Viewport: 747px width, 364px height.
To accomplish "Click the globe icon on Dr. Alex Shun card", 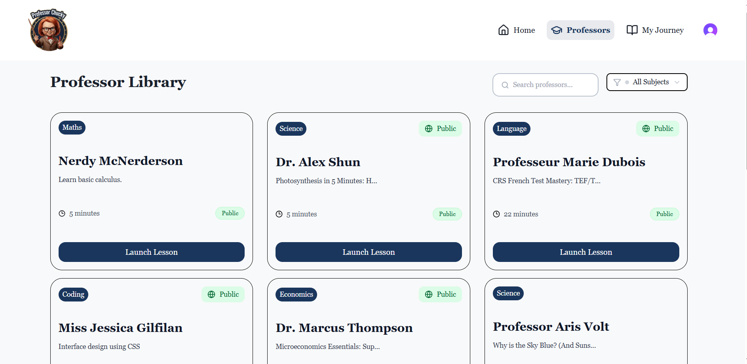I will pyautogui.click(x=428, y=129).
